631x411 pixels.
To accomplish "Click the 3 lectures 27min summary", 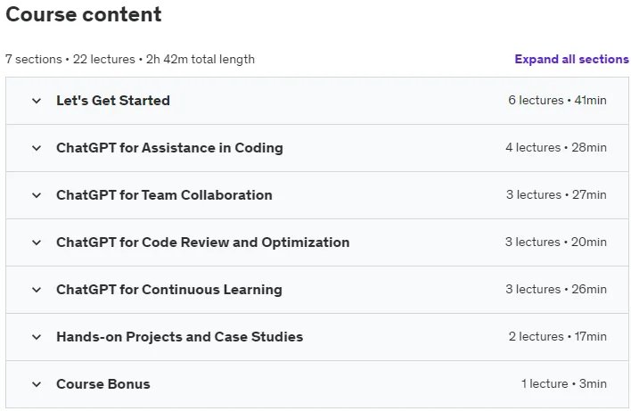I will tap(556, 195).
